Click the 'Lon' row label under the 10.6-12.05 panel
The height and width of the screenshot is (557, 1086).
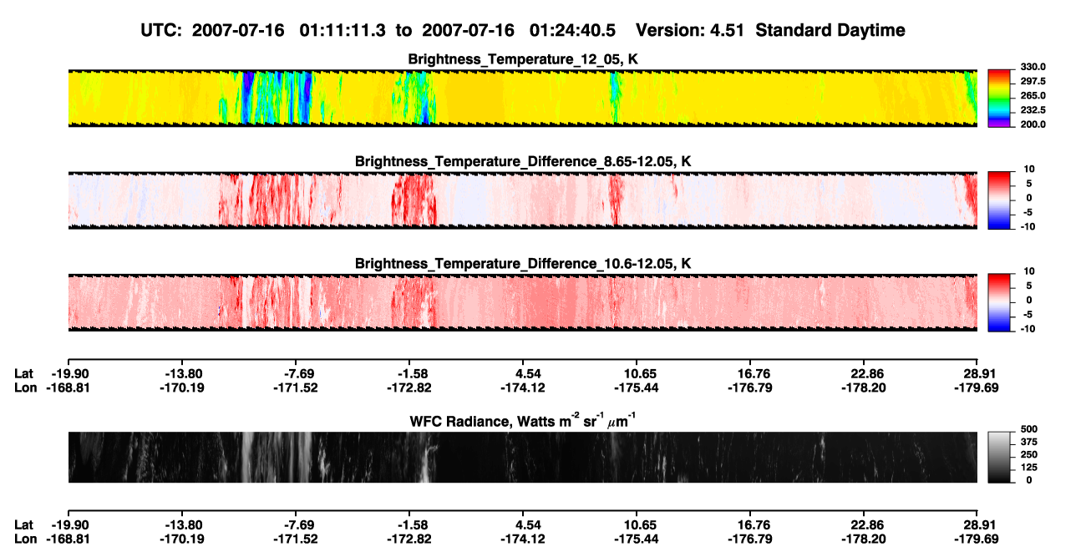[x=25, y=387]
